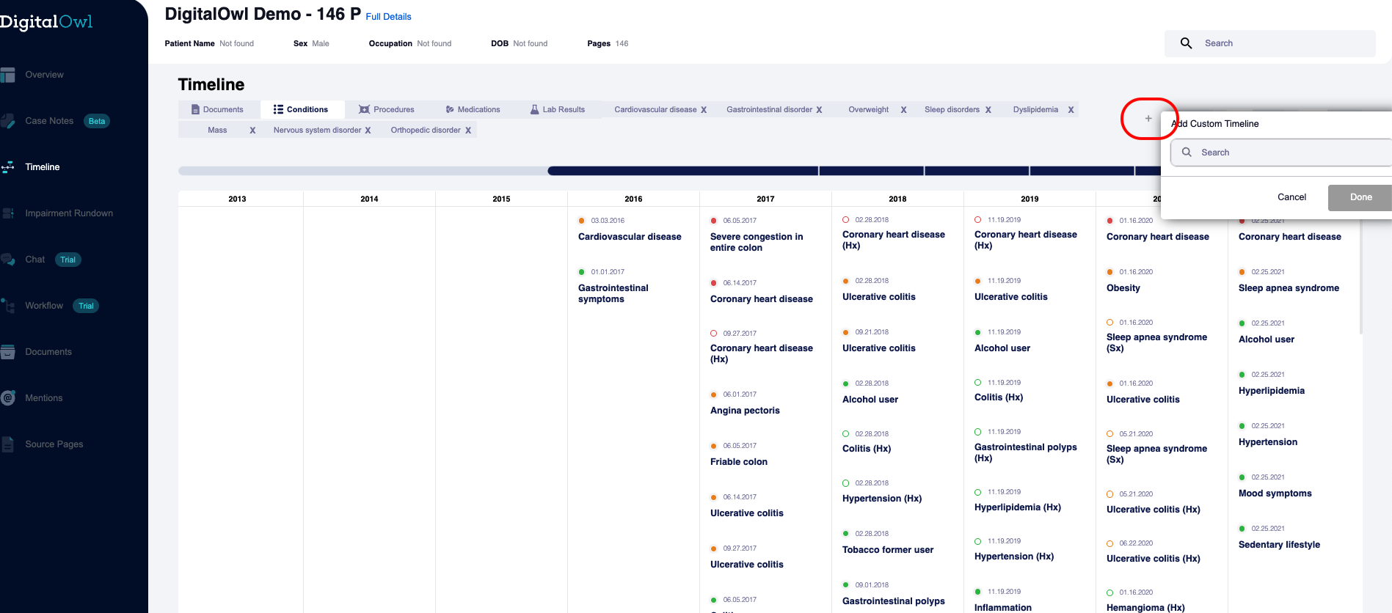Viewport: 1392px width, 613px height.
Task: Click the top Search input field
Action: (1270, 43)
